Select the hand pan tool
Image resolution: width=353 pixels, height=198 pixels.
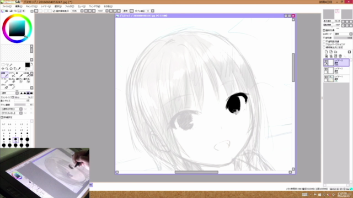tap(15, 69)
